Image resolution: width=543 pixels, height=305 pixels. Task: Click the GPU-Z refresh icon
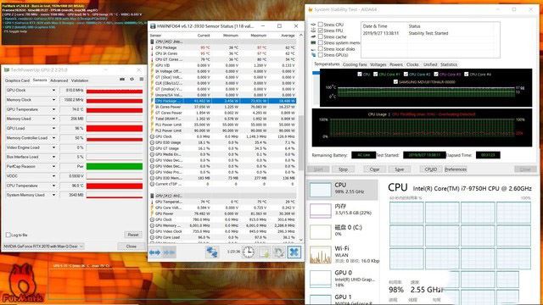(x=132, y=79)
